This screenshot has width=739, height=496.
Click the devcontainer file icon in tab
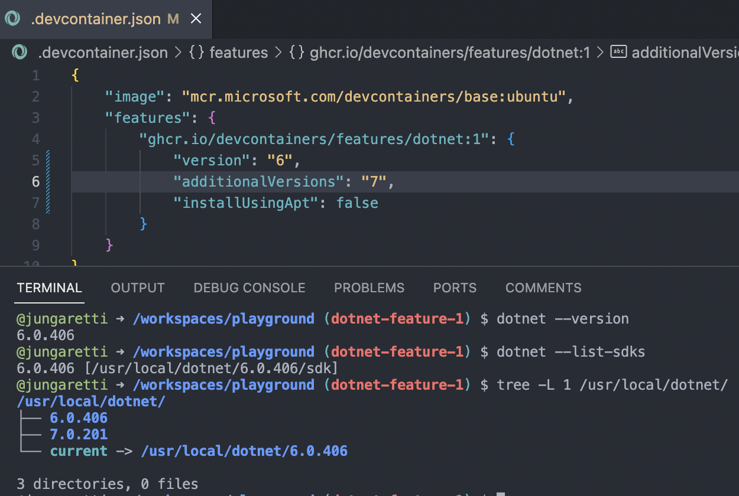(12, 19)
